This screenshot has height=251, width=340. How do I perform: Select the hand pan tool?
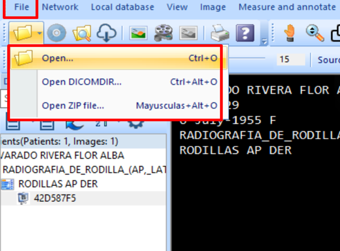pyautogui.click(x=290, y=33)
